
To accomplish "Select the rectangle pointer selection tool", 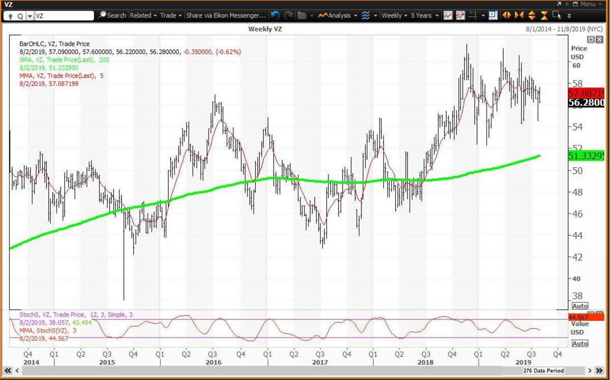I will pyautogui.click(x=556, y=15).
